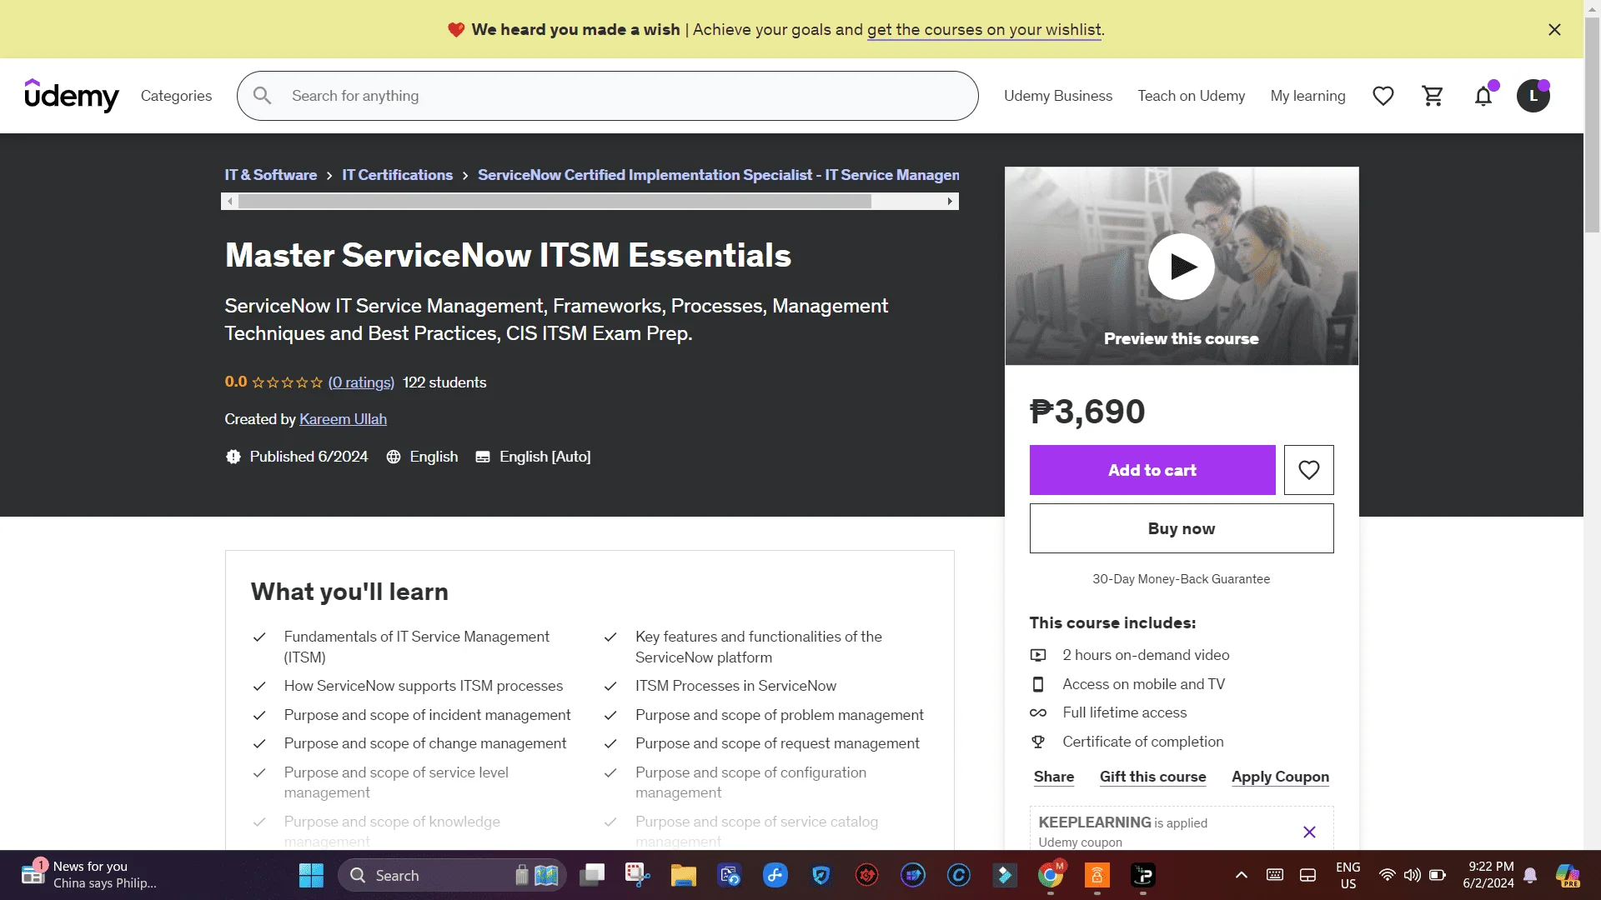Click the Master ServiceNow ITSM Essentials title
This screenshot has width=1601, height=900.
pos(508,255)
